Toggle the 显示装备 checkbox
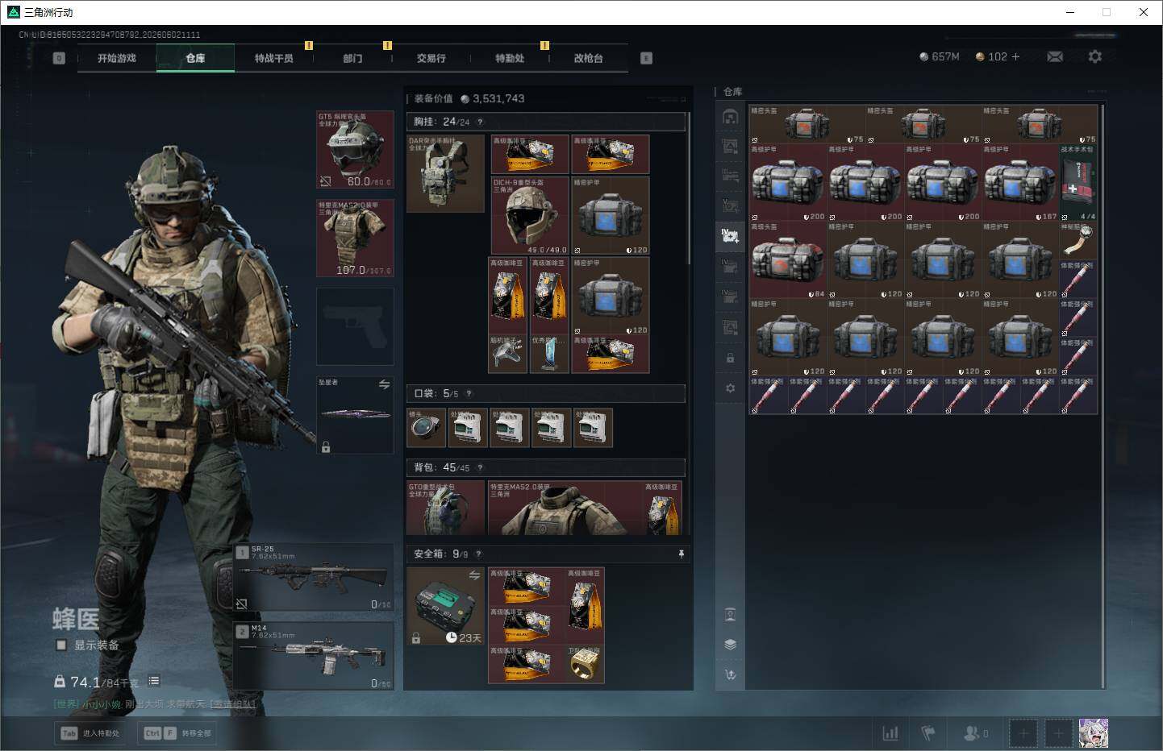This screenshot has width=1163, height=751. [x=61, y=645]
